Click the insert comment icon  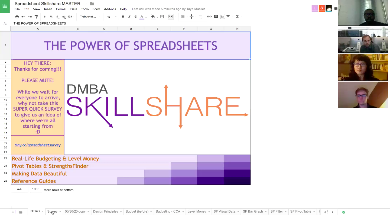216,17
